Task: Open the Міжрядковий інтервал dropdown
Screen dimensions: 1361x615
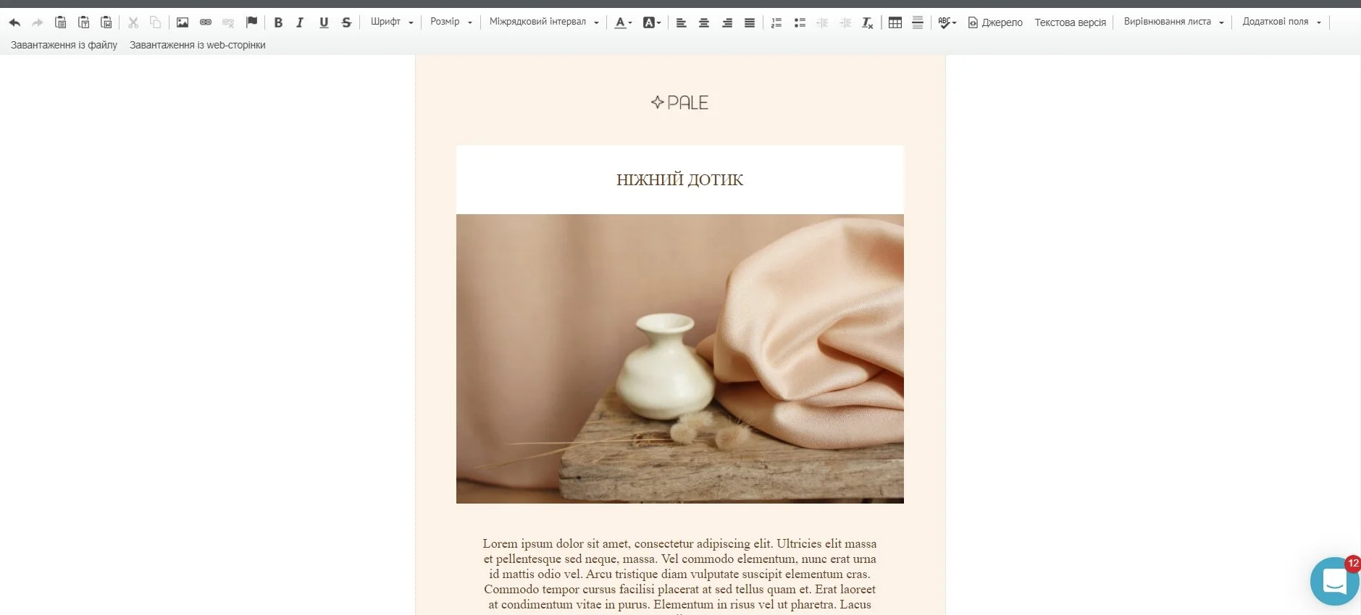Action: 544,22
